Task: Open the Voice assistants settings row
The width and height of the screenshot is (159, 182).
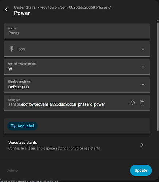Action: [x=77, y=145]
